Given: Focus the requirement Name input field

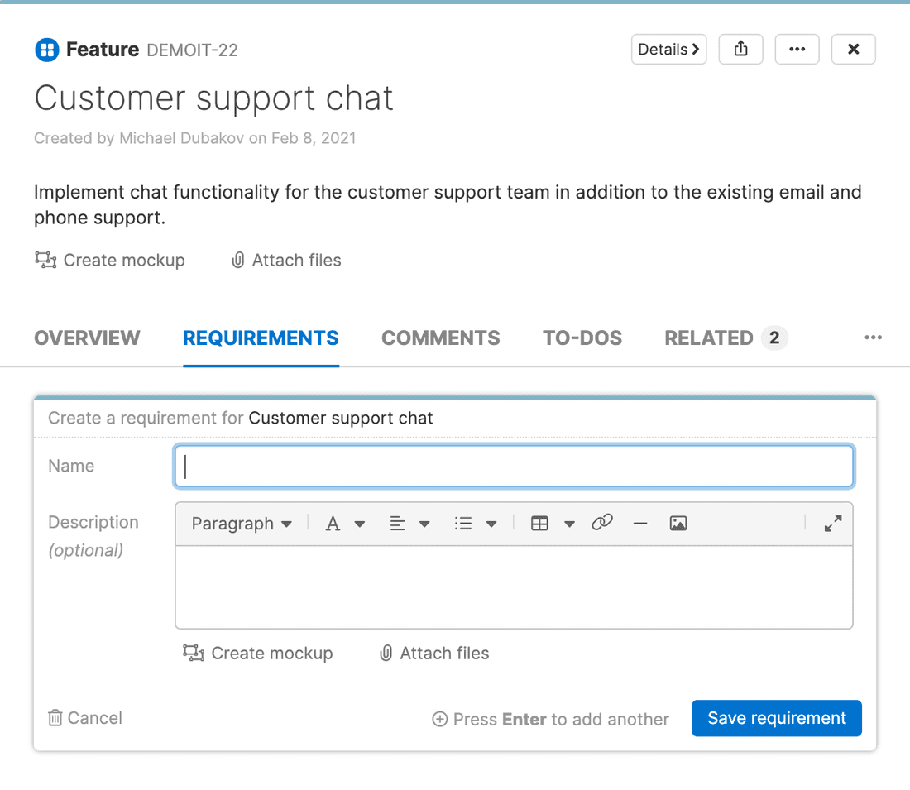Looking at the screenshot, I should pyautogui.click(x=514, y=467).
